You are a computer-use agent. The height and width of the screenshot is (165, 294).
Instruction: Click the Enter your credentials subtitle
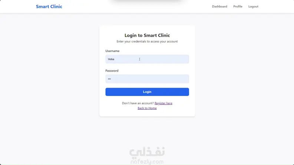147,42
